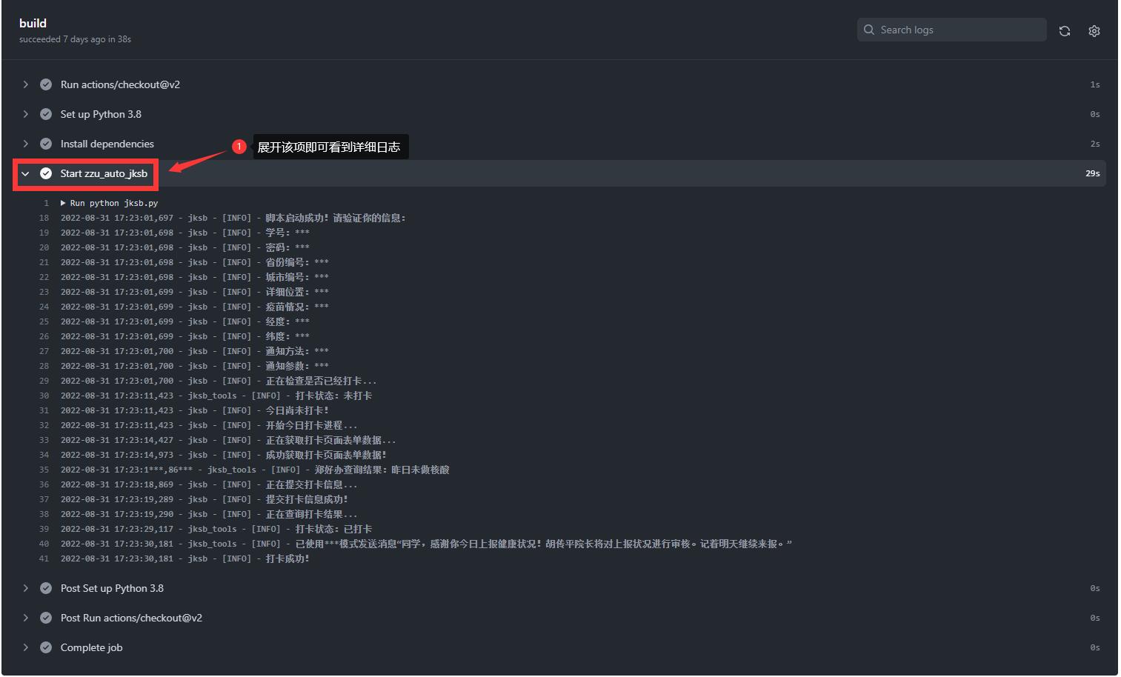
Task: Click success checkmark icon of Complete job
Action: click(x=46, y=647)
